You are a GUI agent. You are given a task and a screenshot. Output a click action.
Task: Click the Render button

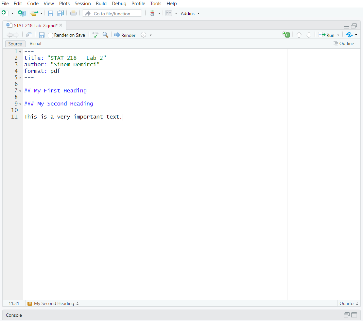coord(125,35)
